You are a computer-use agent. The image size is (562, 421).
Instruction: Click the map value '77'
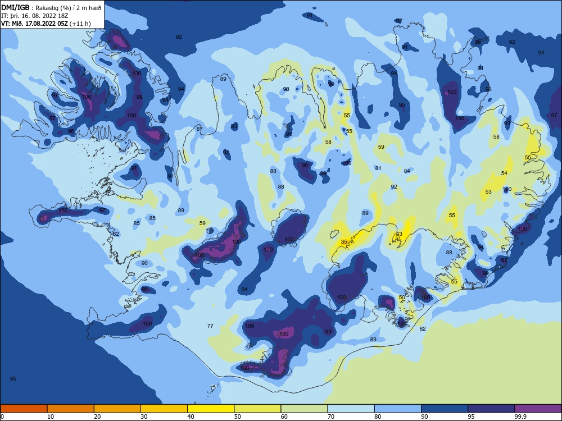(210, 326)
